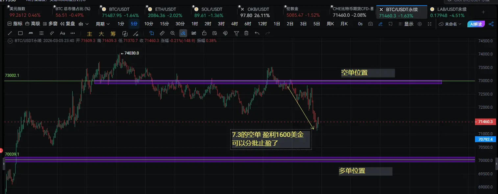
Task: Switch to 15分 timeframe
Action: [x=164, y=24]
